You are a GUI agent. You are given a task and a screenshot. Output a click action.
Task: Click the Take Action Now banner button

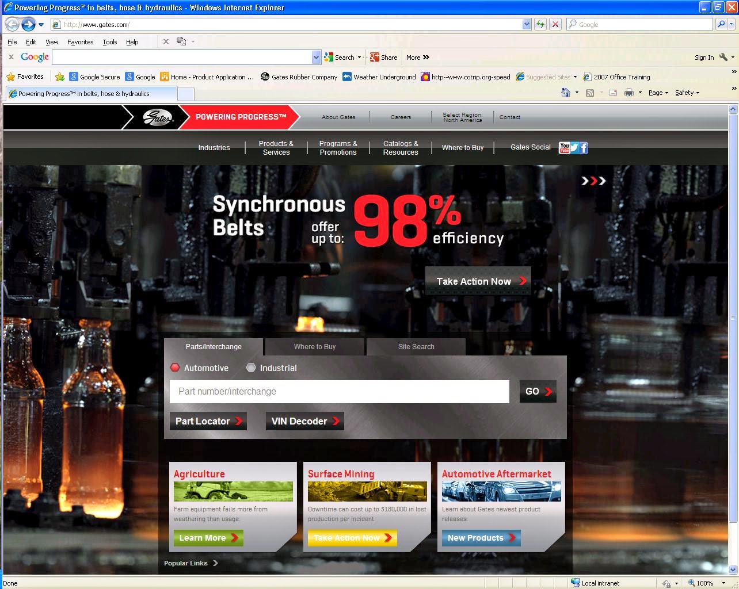478,281
